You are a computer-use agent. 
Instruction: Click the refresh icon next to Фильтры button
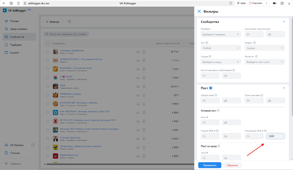coord(69,21)
